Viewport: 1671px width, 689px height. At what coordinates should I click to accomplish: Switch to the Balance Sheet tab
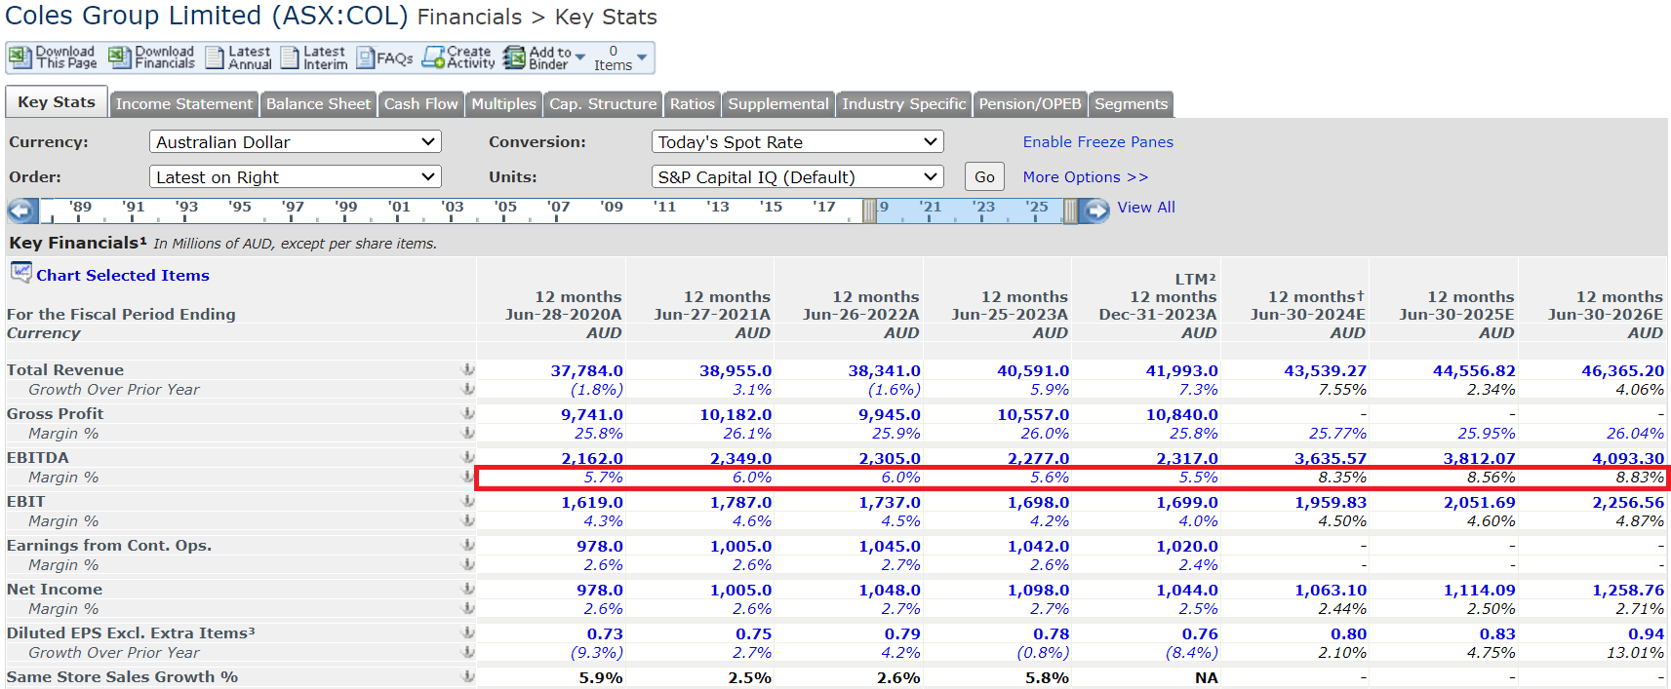(x=318, y=104)
